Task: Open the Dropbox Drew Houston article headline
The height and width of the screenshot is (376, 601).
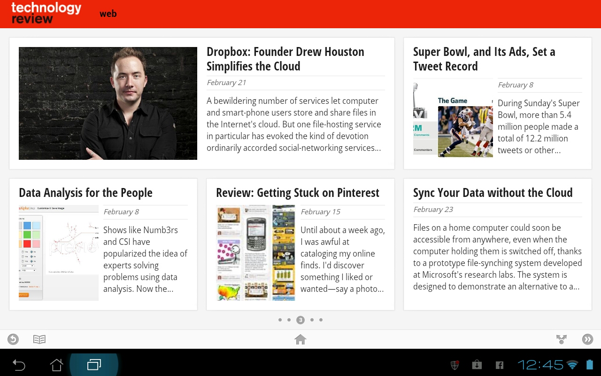Action: [x=285, y=59]
